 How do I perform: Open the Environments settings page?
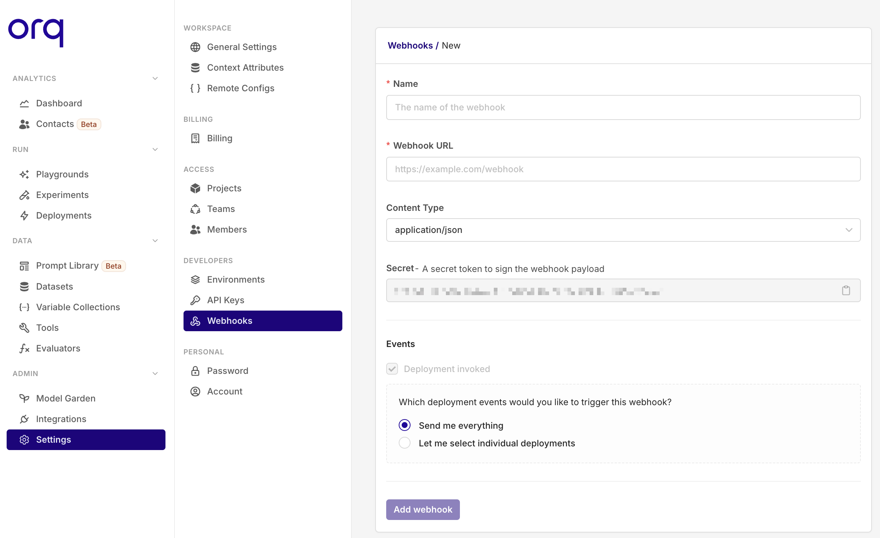click(x=236, y=279)
